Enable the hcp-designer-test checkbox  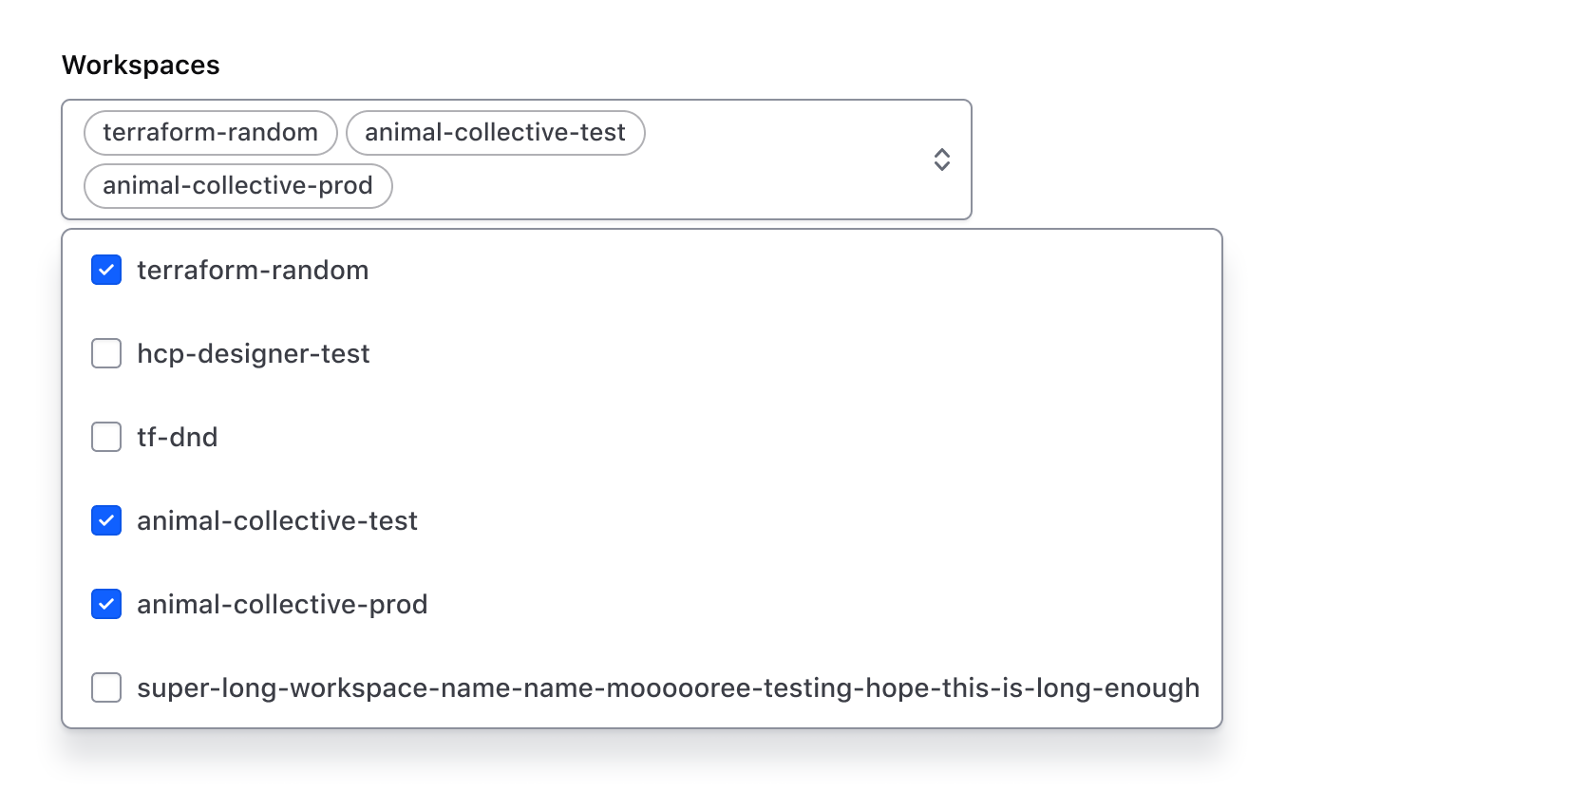105,353
